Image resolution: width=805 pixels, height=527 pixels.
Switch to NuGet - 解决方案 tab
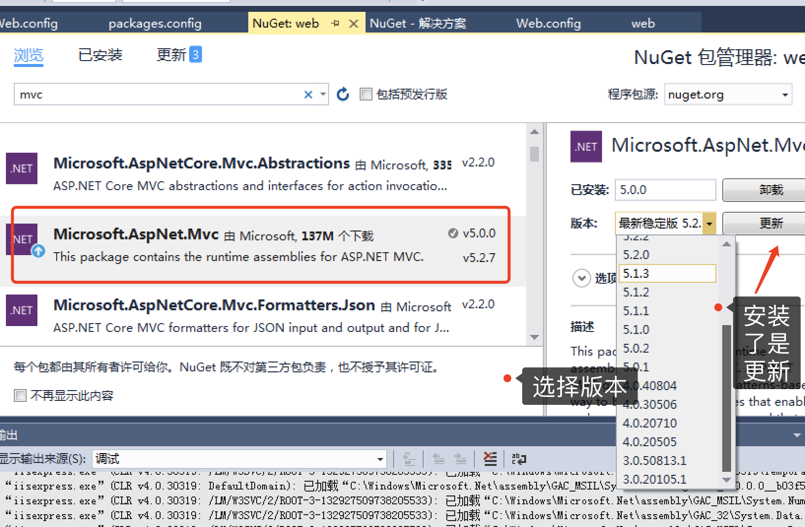pos(418,23)
